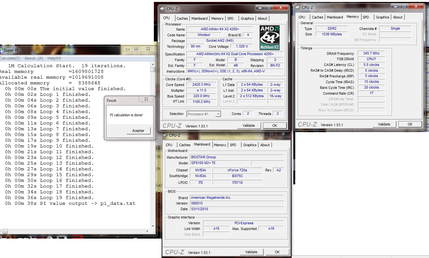Click the Code Name value Windsor
Viewport: 429px width, 258px height.
(x=204, y=35)
